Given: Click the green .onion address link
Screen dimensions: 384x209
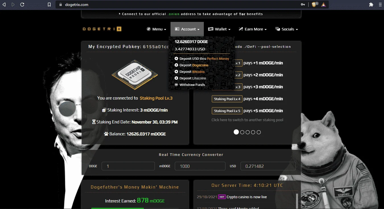Looking at the screenshot, I should click(x=173, y=14).
